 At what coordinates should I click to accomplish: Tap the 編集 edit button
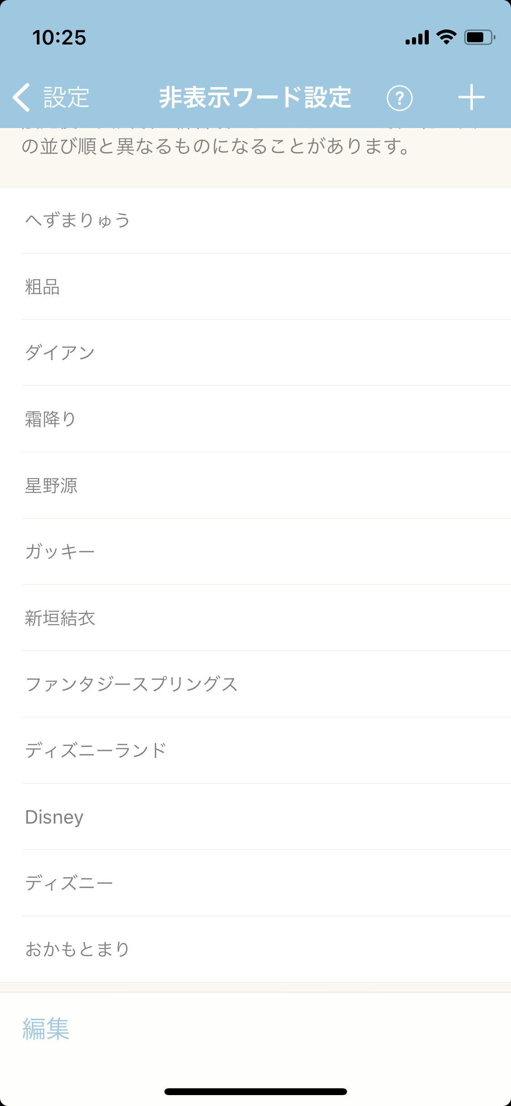[46, 1028]
